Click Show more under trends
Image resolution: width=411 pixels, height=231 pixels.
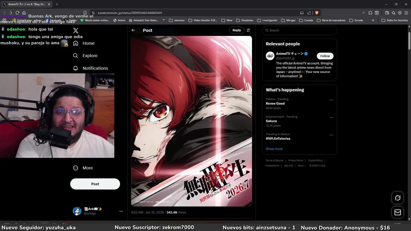[274, 149]
